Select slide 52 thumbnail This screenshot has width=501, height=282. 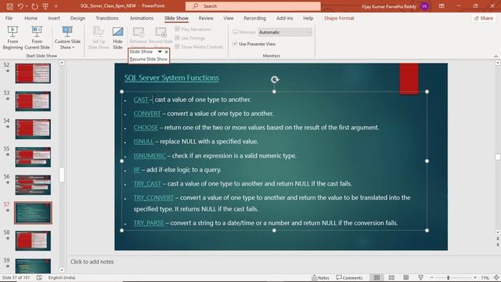[33, 73]
